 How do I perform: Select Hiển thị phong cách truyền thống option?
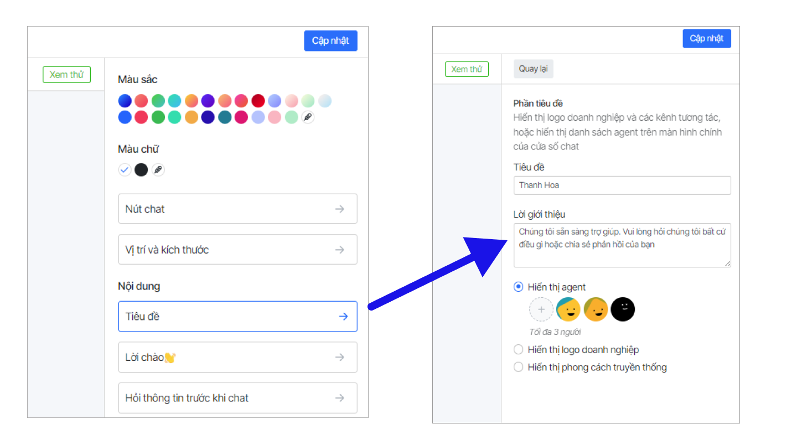[518, 367]
